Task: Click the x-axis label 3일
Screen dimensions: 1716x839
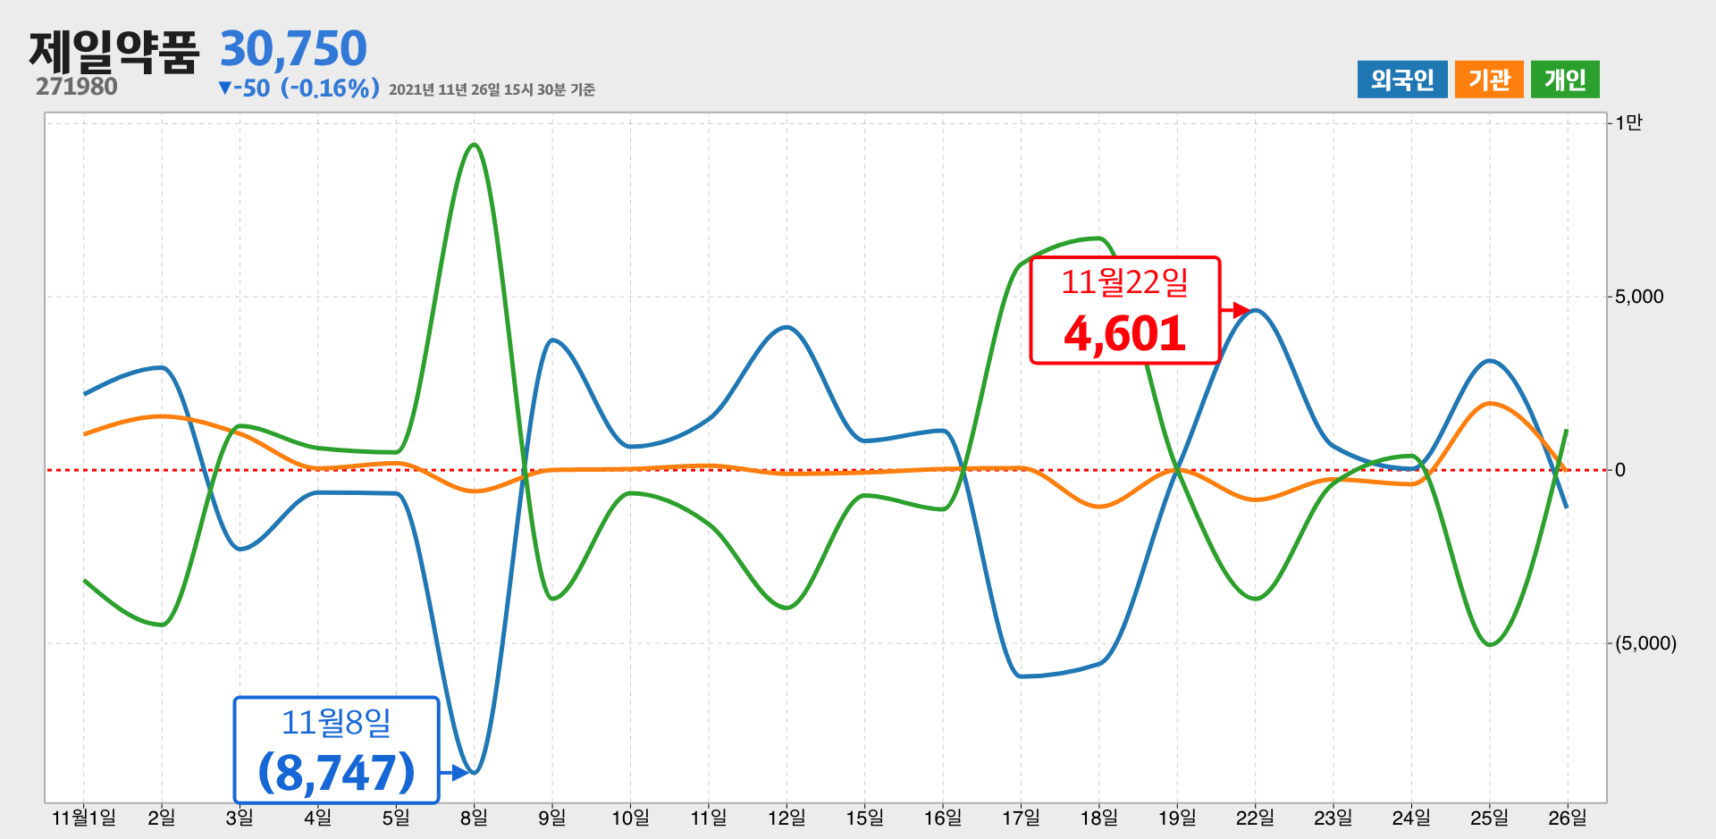Action: click(240, 818)
